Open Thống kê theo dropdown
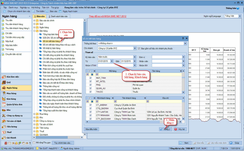This screenshot has width=244, height=151. (x=185, y=43)
